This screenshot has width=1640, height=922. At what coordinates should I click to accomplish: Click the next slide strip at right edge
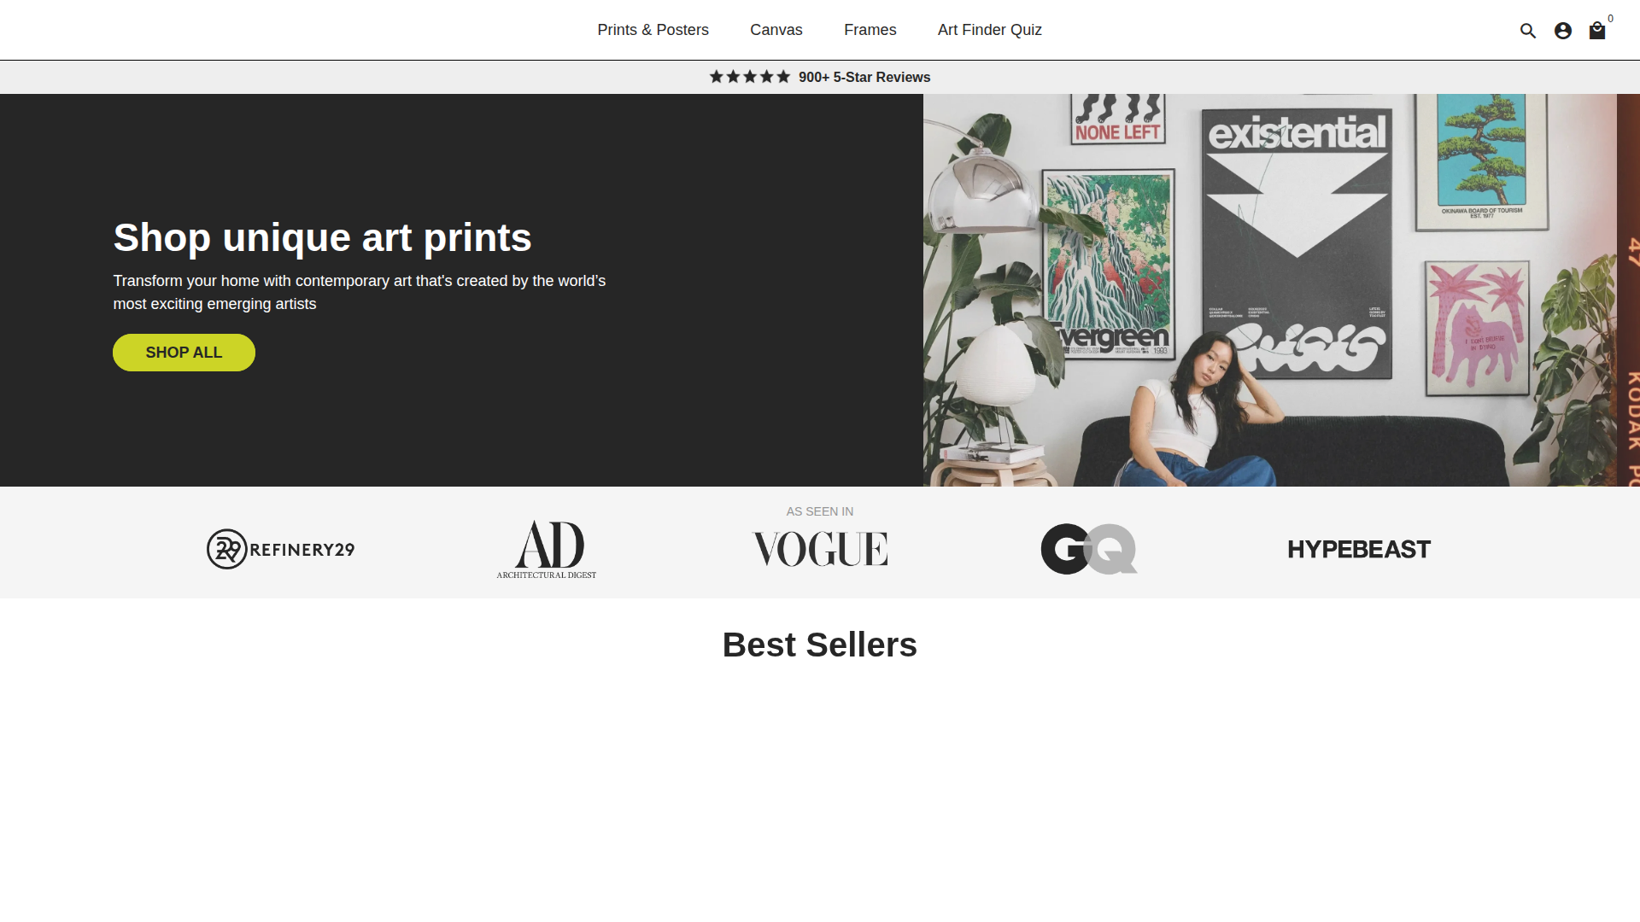pyautogui.click(x=1629, y=290)
